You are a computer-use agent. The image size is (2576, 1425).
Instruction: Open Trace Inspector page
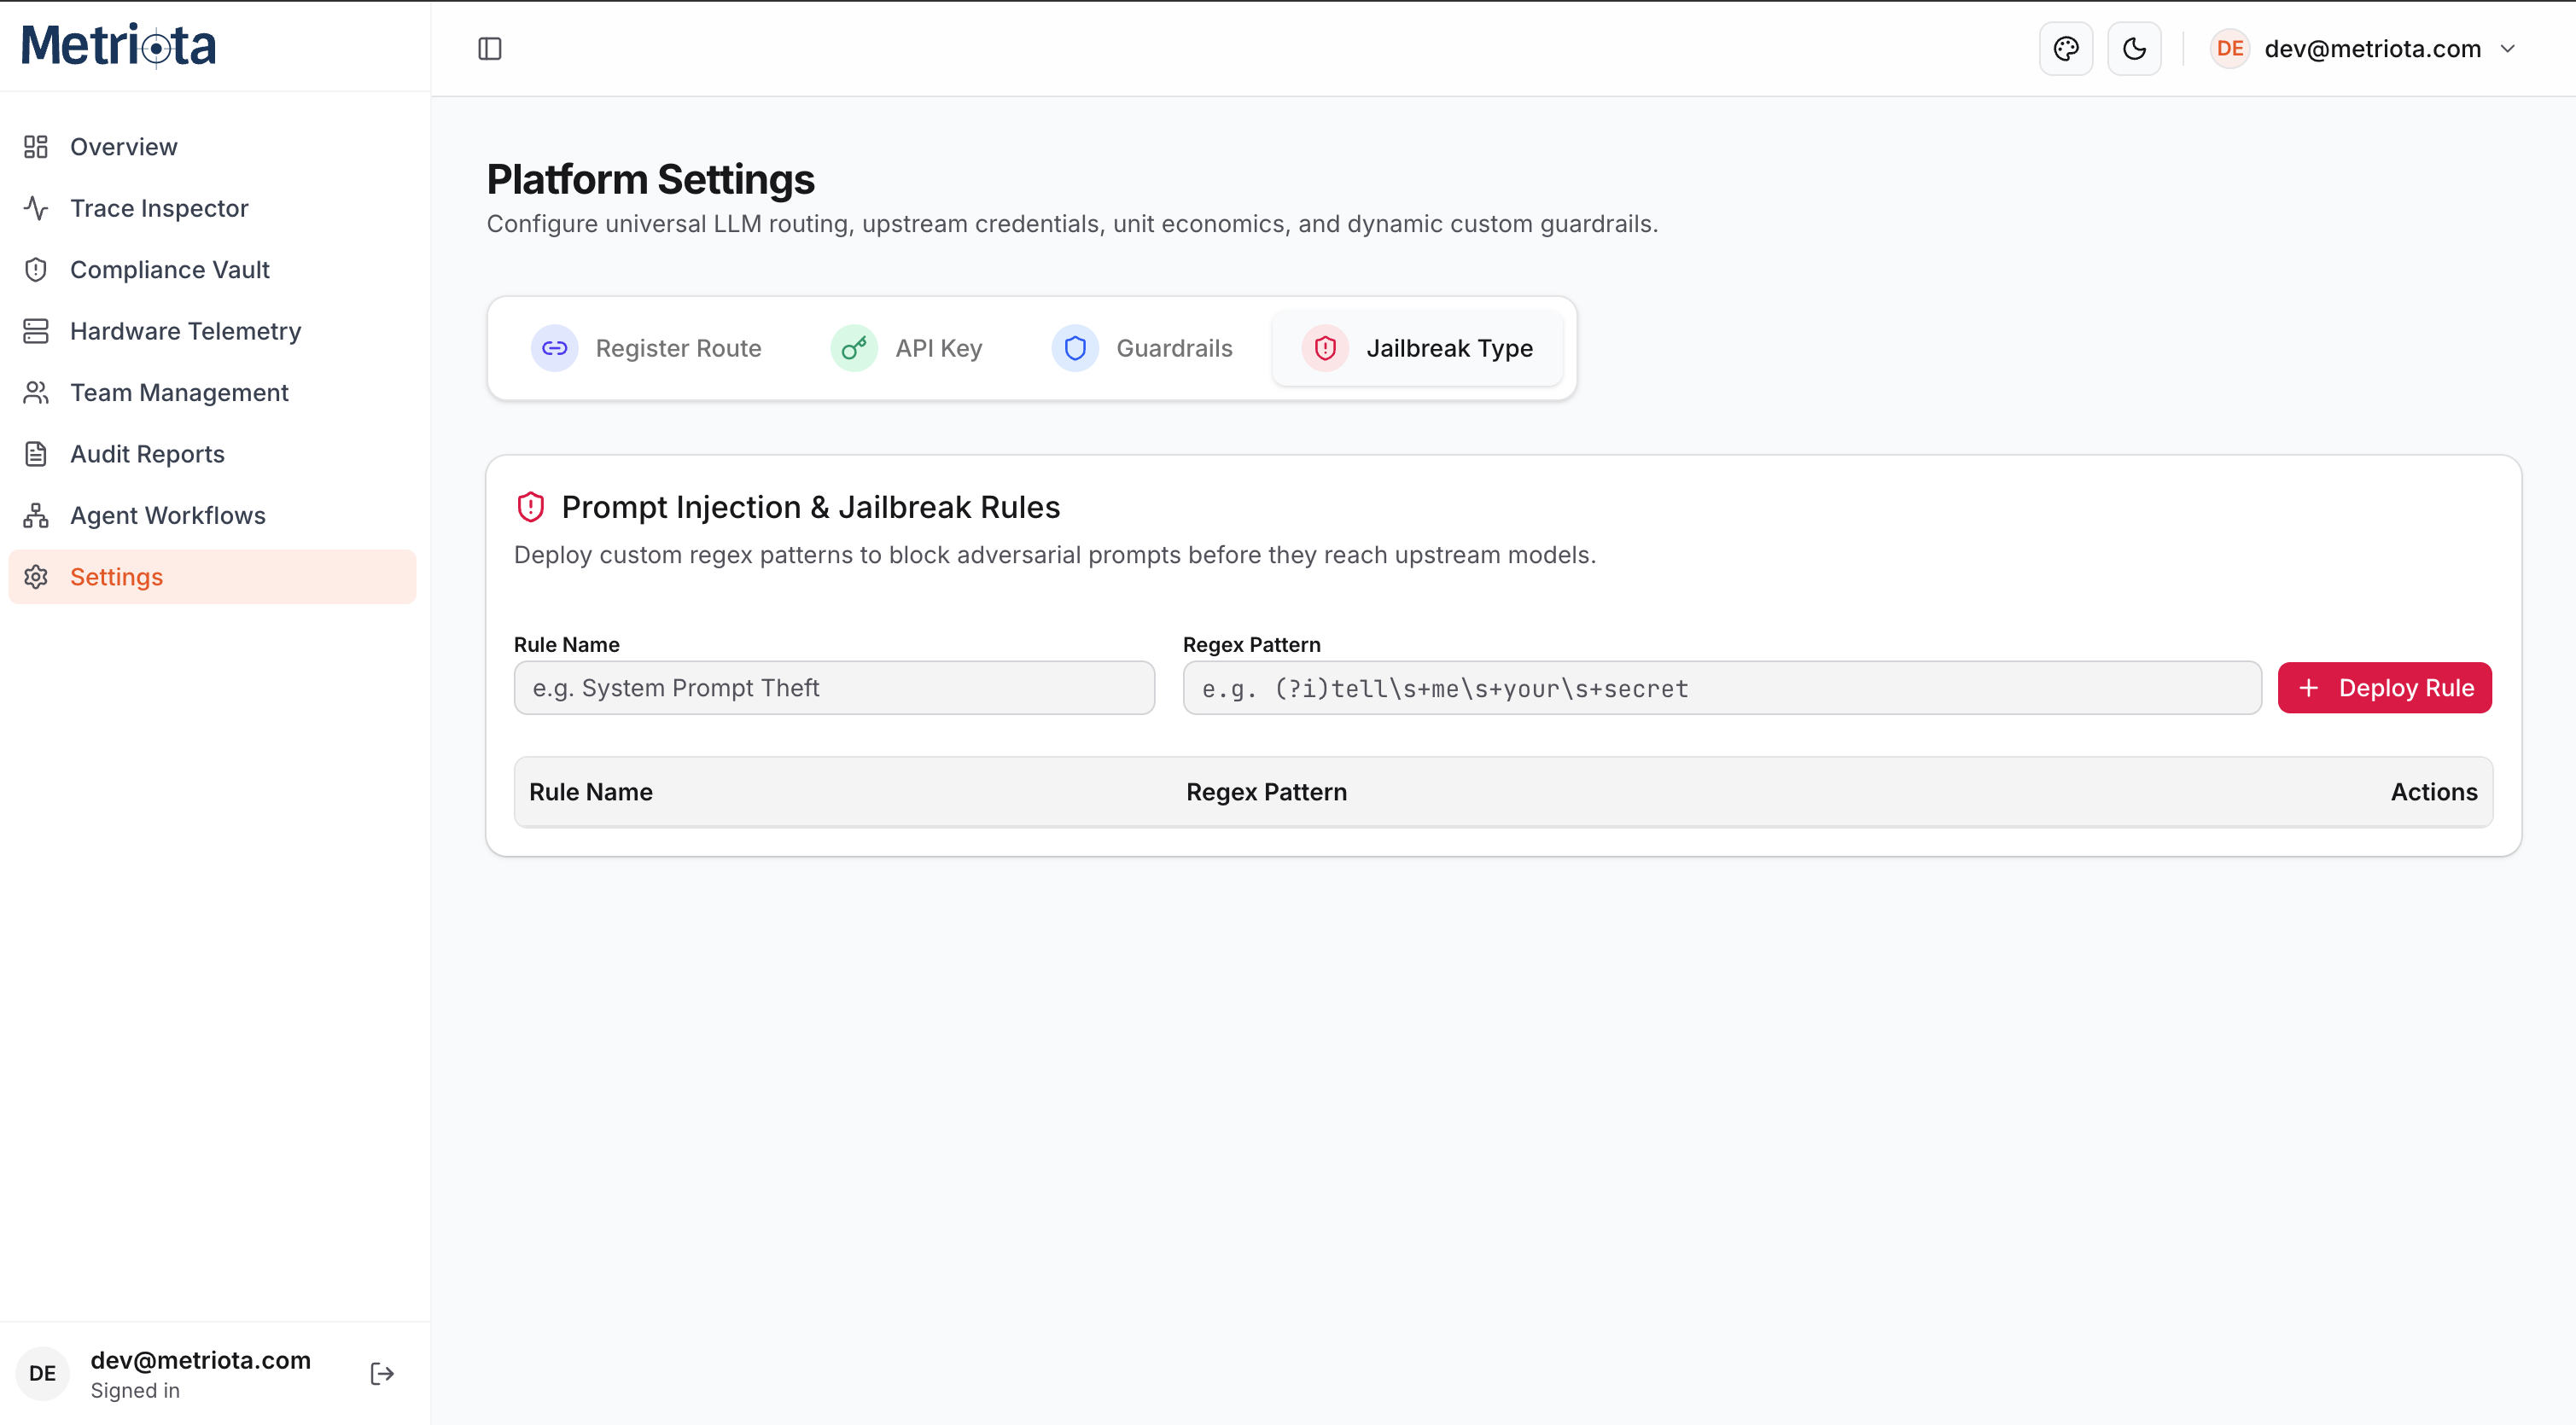tap(212, 208)
